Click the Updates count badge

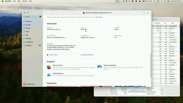40,45
